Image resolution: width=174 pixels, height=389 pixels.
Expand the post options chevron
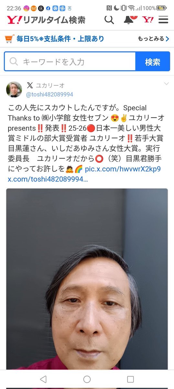[x=167, y=84]
